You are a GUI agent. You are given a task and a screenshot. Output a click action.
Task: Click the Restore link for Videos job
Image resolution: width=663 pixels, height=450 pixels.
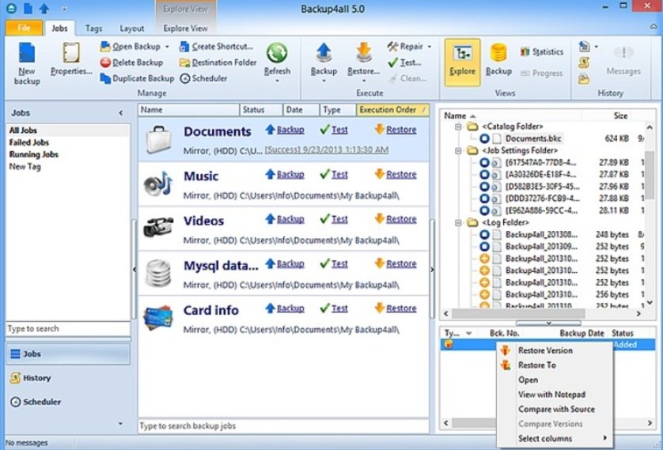[x=401, y=219]
